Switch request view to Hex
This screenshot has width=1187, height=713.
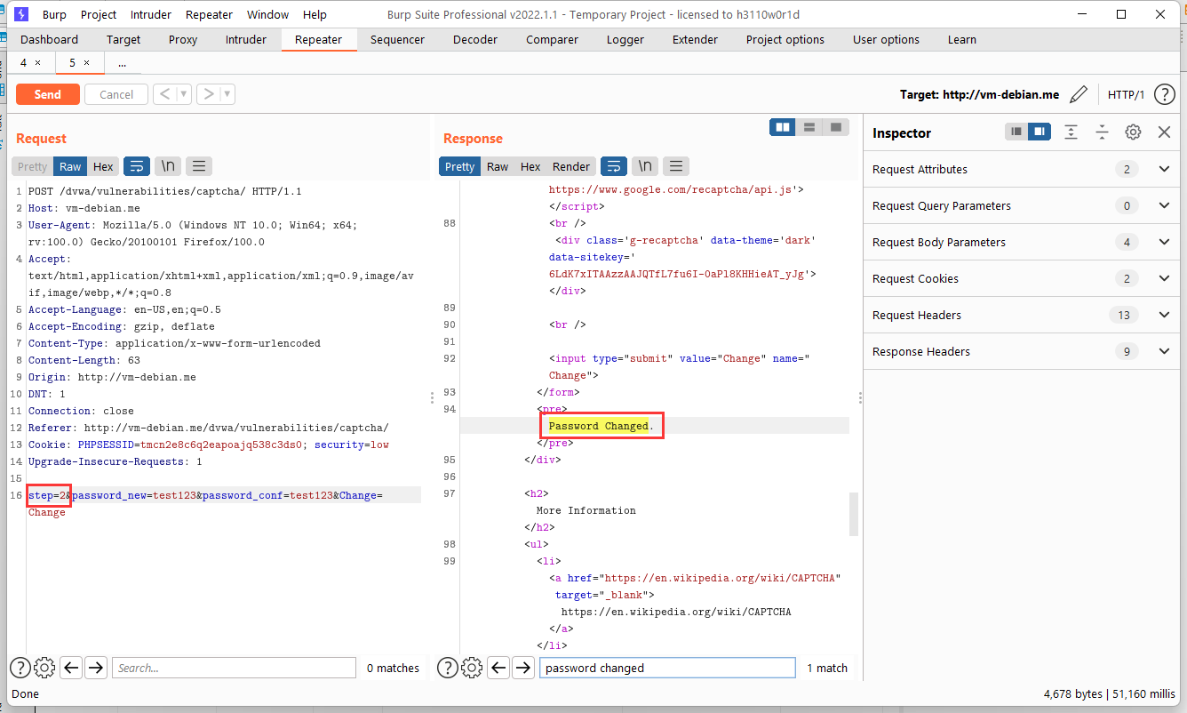(x=103, y=166)
